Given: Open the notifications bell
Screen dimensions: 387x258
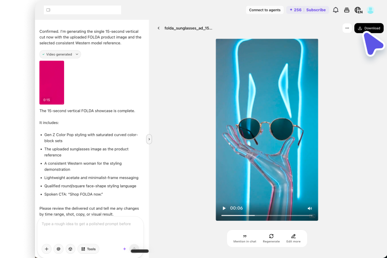Looking at the screenshot, I should coord(336,10).
